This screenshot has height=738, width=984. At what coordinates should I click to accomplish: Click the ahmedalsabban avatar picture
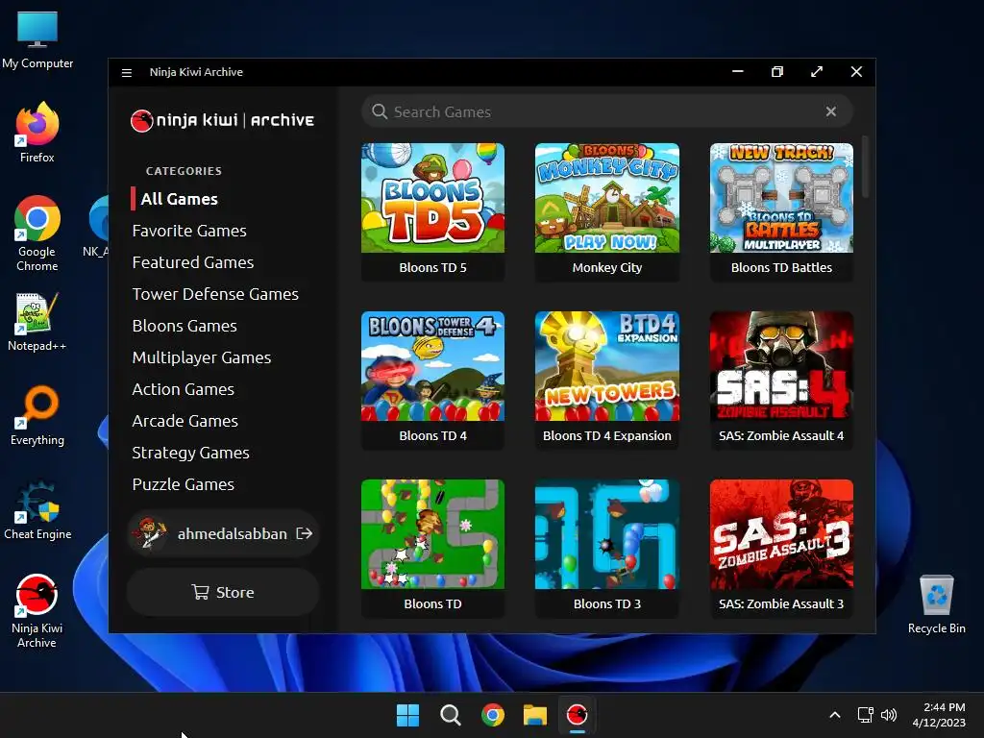pos(149,532)
